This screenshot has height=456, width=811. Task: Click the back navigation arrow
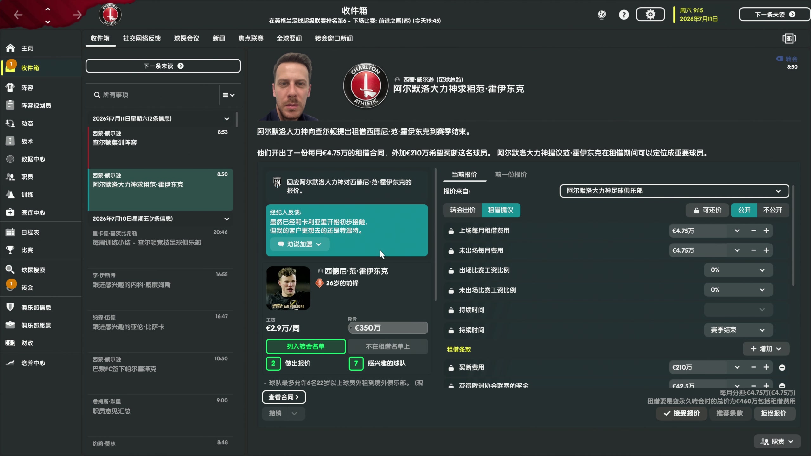(18, 15)
